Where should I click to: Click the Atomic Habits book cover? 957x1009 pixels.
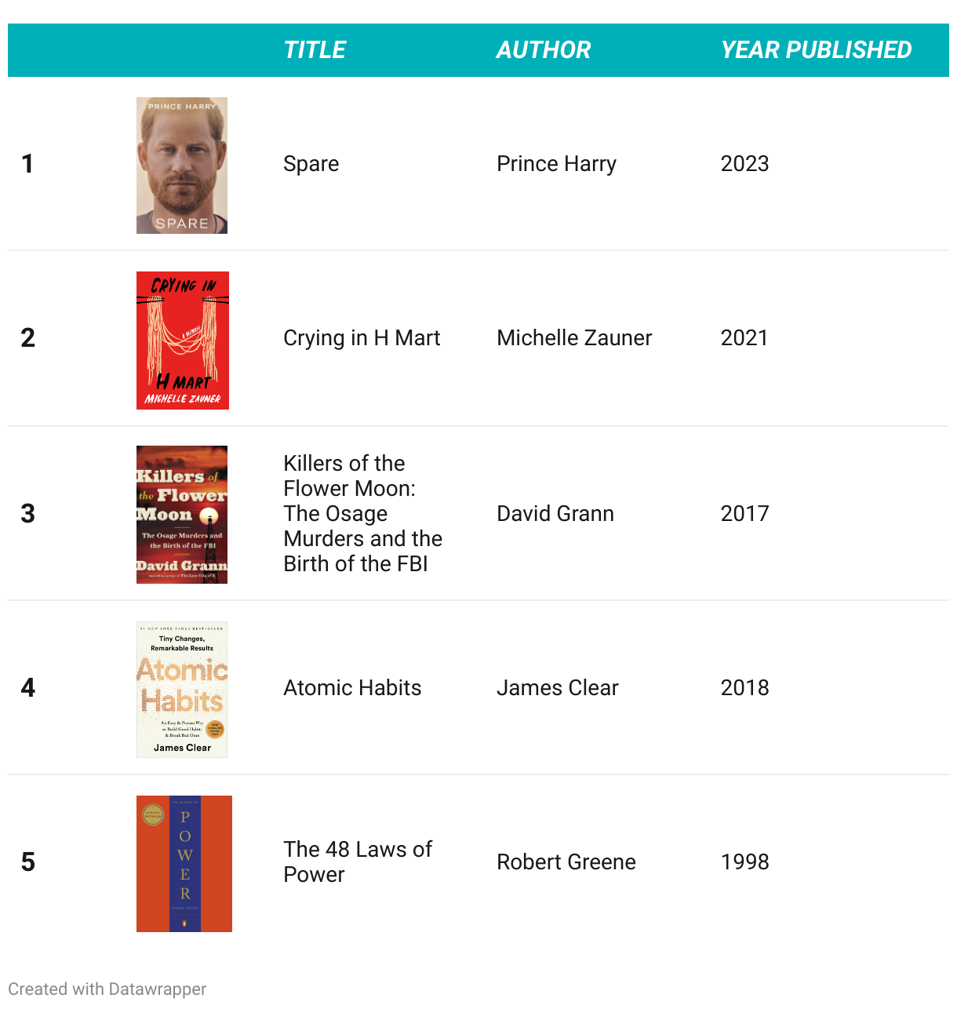coord(182,690)
